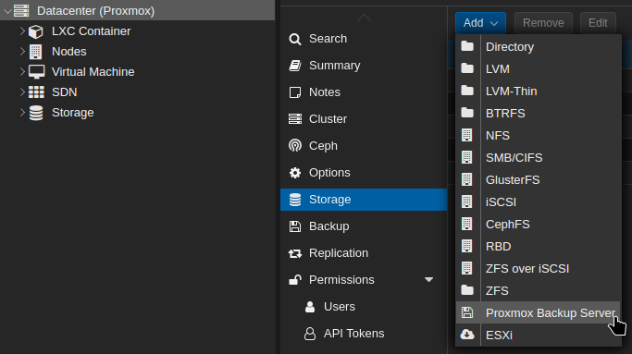Click the Options gear icon

point(295,173)
